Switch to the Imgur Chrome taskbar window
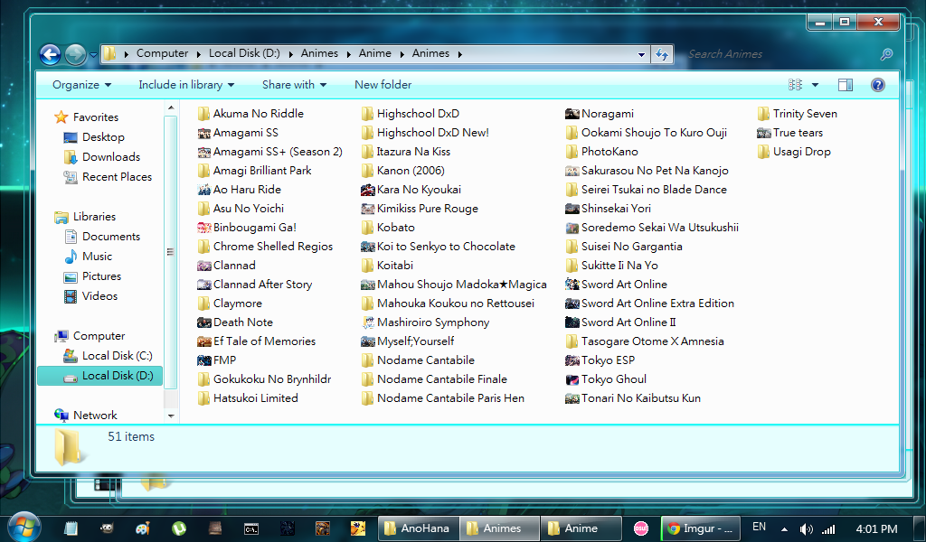Screen dimensions: 926x542 [x=701, y=528]
